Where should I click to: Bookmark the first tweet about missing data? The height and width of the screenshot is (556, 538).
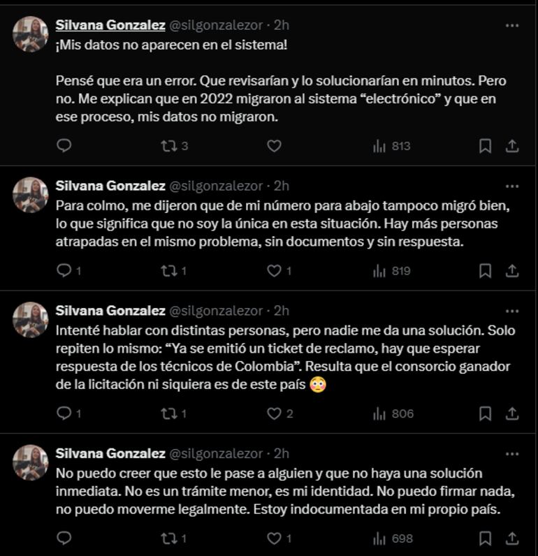coord(485,146)
